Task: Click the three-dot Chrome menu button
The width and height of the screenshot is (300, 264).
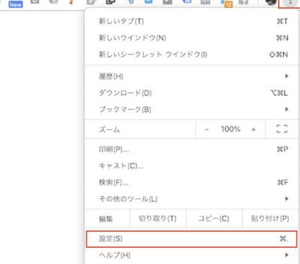Action: (x=290, y=3)
